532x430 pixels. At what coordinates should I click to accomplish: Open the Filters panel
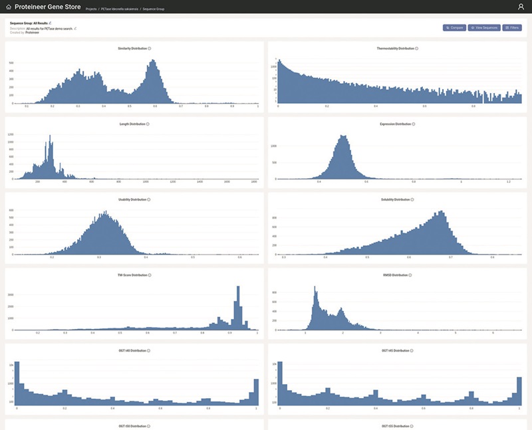click(512, 28)
